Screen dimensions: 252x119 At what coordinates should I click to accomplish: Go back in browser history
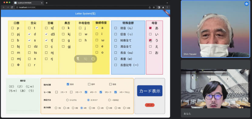click(4, 7)
